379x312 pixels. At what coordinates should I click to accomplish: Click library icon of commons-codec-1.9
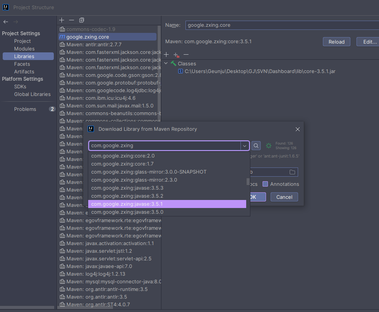[62, 29]
